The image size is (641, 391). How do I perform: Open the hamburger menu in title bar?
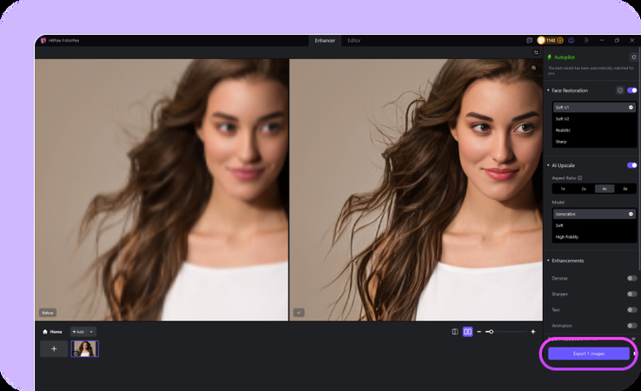coord(586,41)
